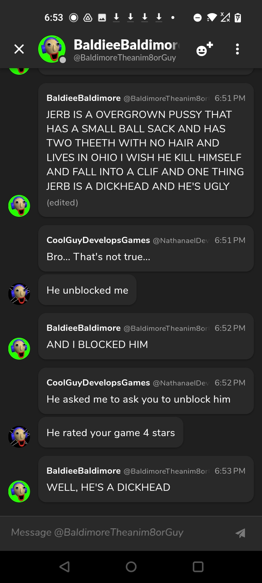Open the header profile avatar
Viewport: 262px width, 583px height.
tap(52, 49)
